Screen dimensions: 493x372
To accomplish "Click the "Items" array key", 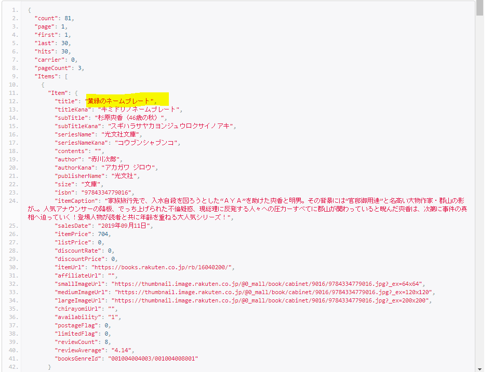I will (46, 76).
